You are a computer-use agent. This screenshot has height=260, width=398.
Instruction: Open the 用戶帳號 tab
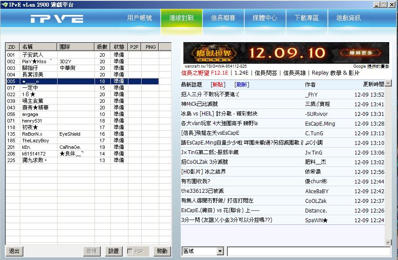[x=139, y=18]
